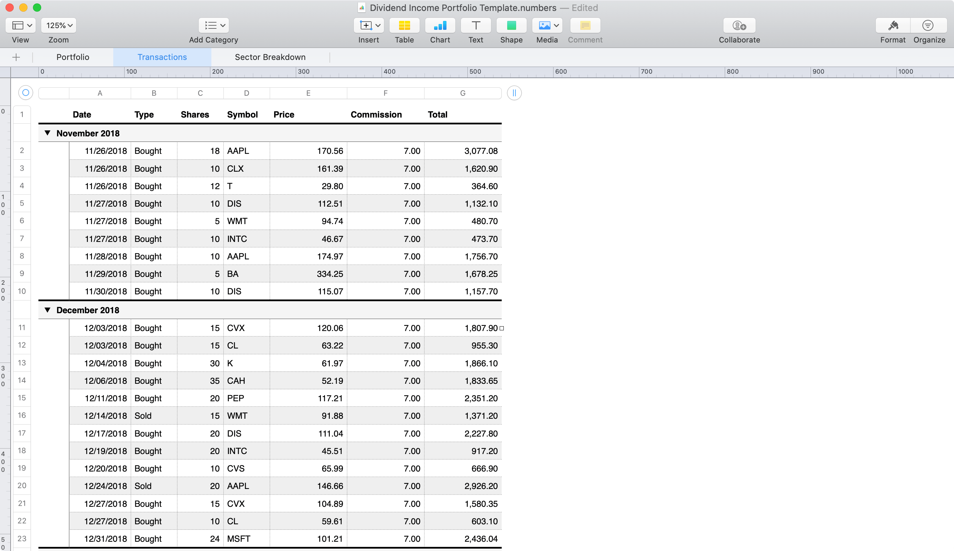This screenshot has width=954, height=551.
Task: Open the Organize sidebar icon
Action: 928,26
